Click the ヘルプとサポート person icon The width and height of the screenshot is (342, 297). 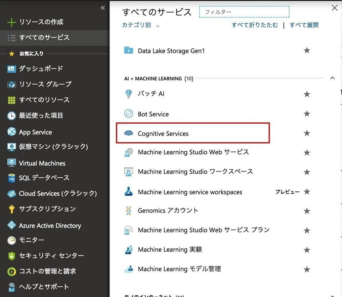(12, 287)
